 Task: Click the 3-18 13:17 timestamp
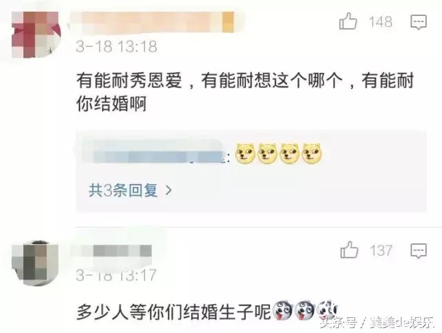(x=116, y=275)
